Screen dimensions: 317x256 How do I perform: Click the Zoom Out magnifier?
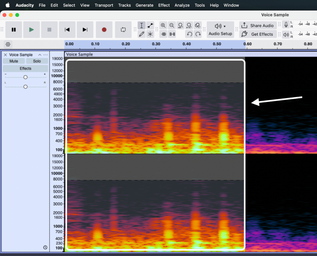click(x=172, y=26)
